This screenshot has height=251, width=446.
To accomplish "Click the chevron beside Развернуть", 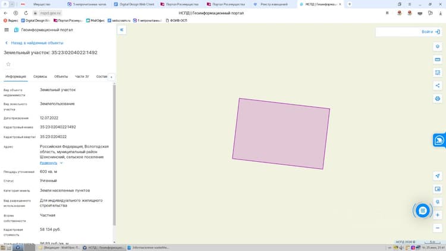I will click(x=61, y=163).
